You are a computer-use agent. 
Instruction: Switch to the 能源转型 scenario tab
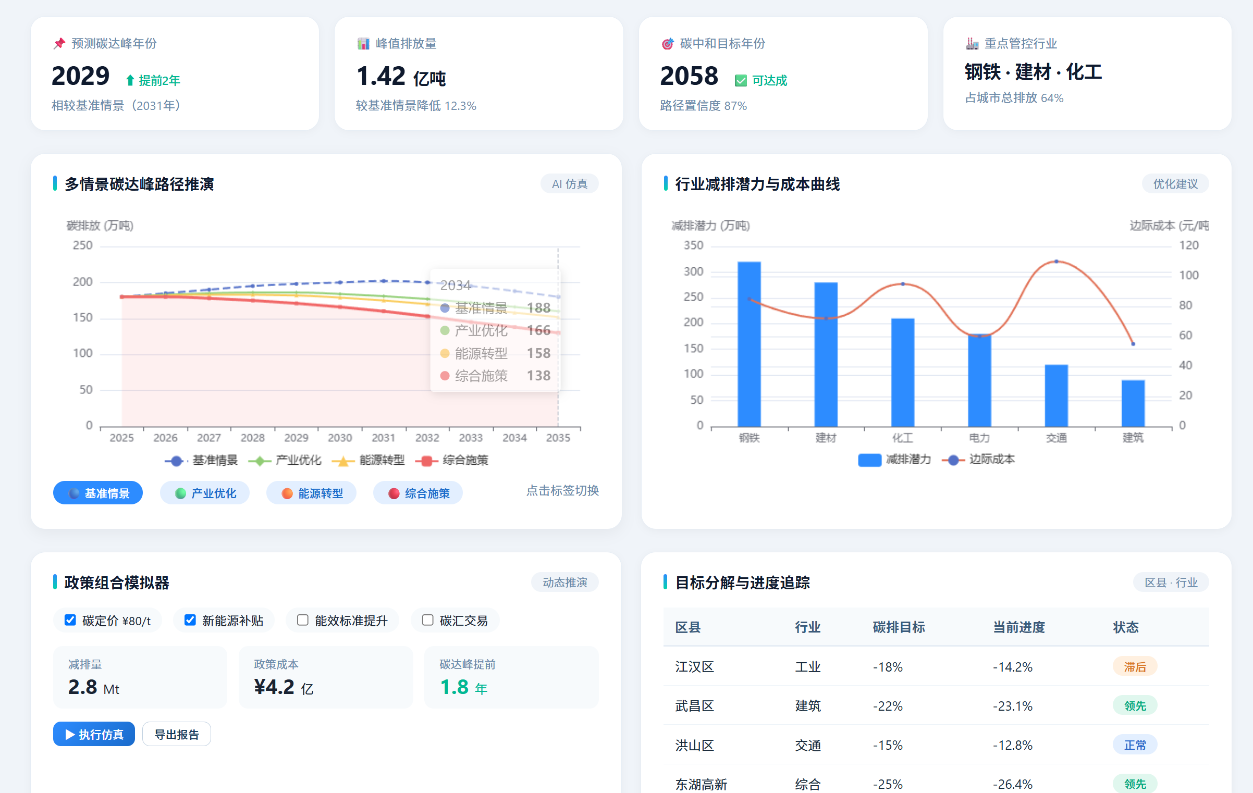click(311, 493)
